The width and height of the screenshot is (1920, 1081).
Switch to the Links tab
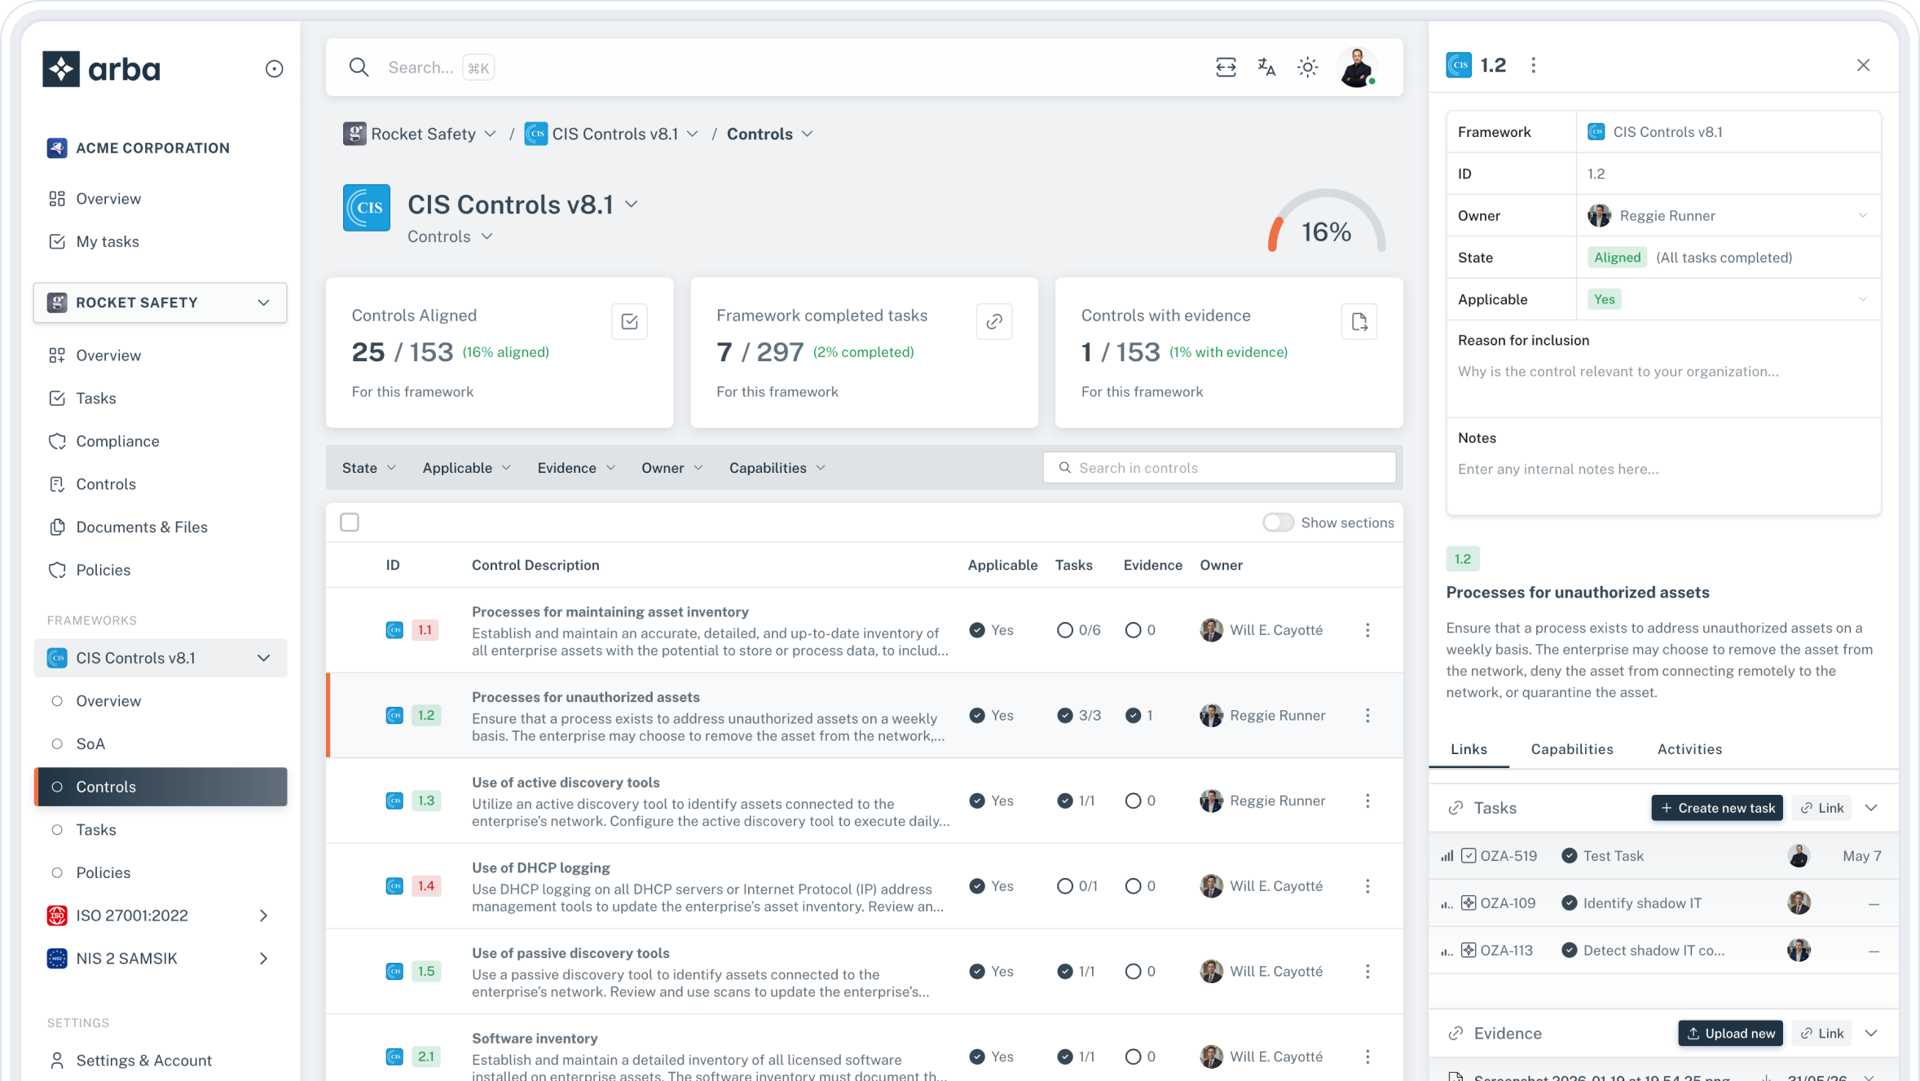click(x=1469, y=749)
